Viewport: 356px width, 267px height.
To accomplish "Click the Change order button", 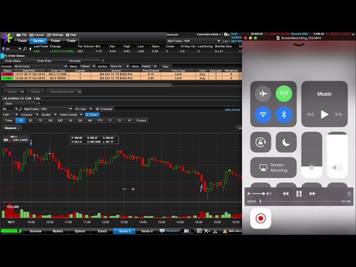I will [35, 92].
